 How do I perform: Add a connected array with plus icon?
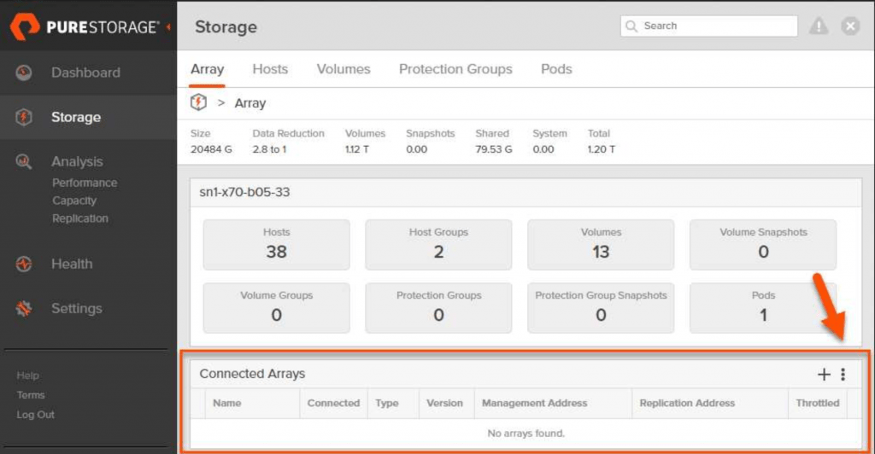click(x=824, y=375)
